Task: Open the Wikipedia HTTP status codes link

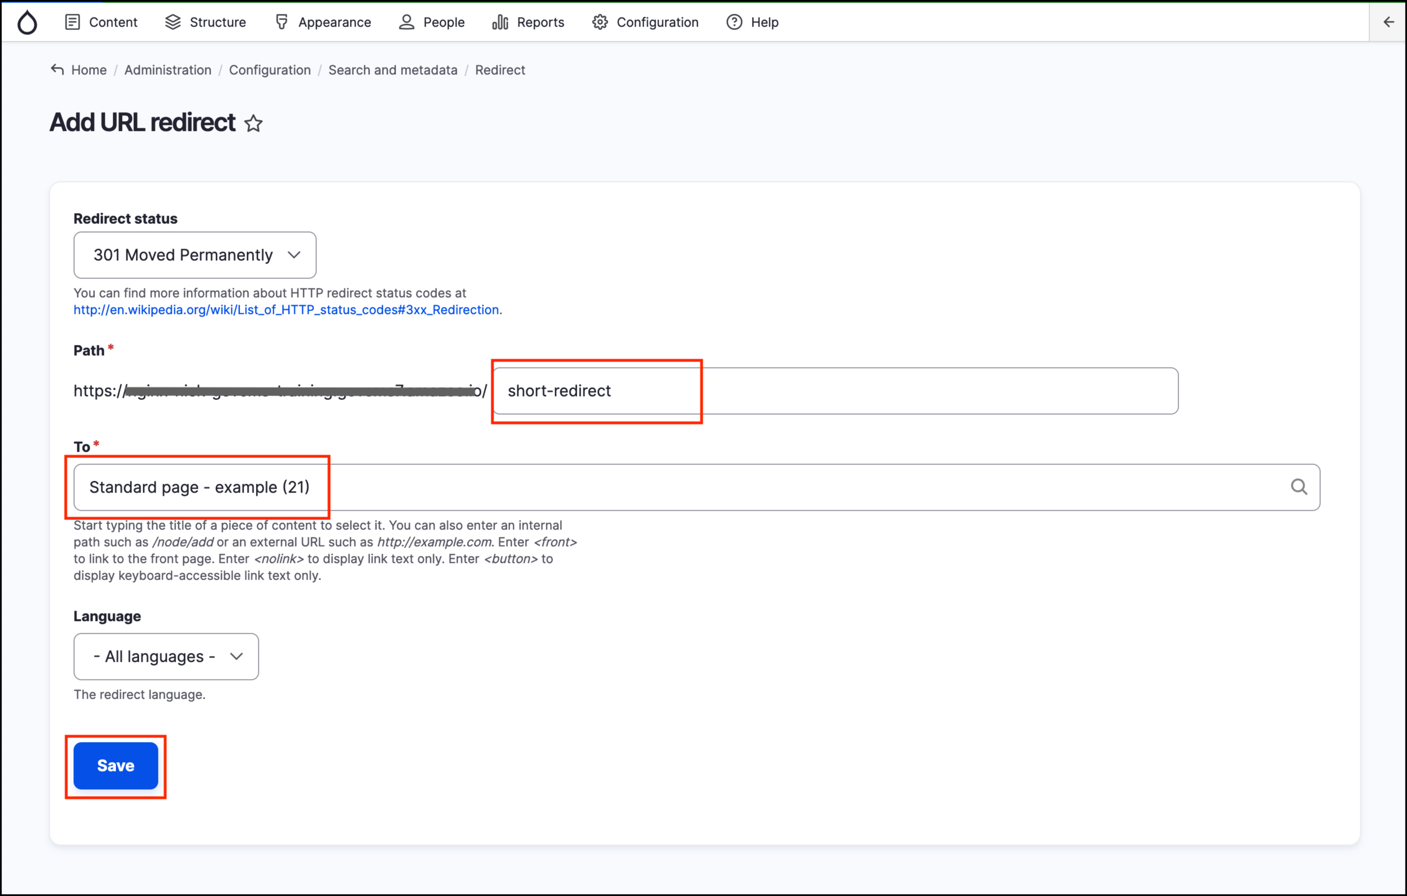Action: pos(286,309)
